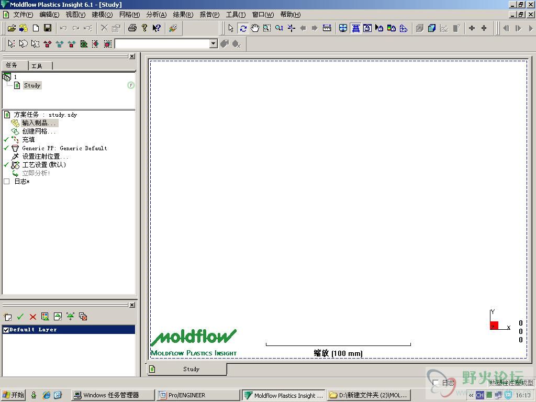
Task: Open the 编辑(E) menu
Action: tap(50, 15)
